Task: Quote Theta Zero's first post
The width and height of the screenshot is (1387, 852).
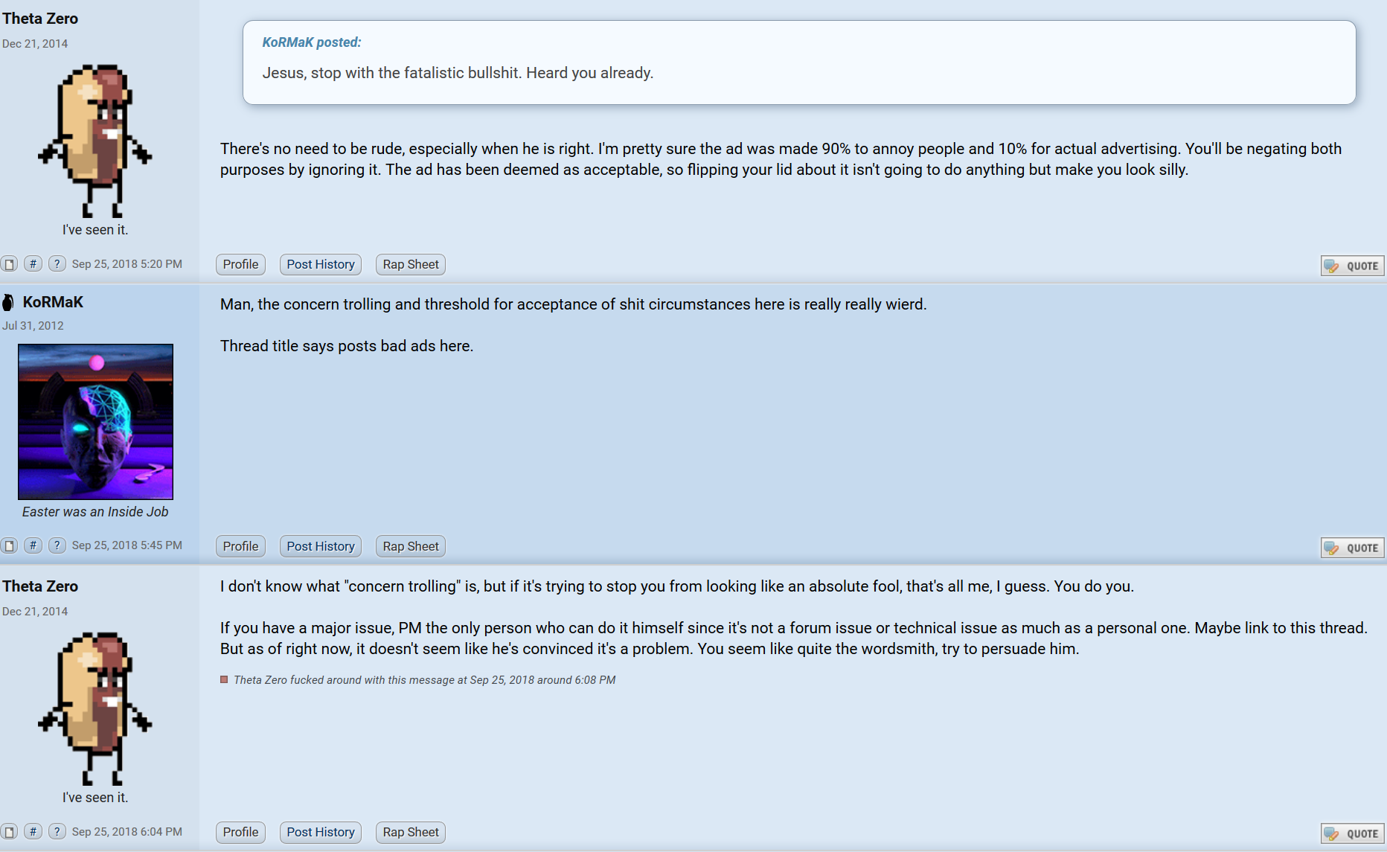Action: coord(1353,266)
